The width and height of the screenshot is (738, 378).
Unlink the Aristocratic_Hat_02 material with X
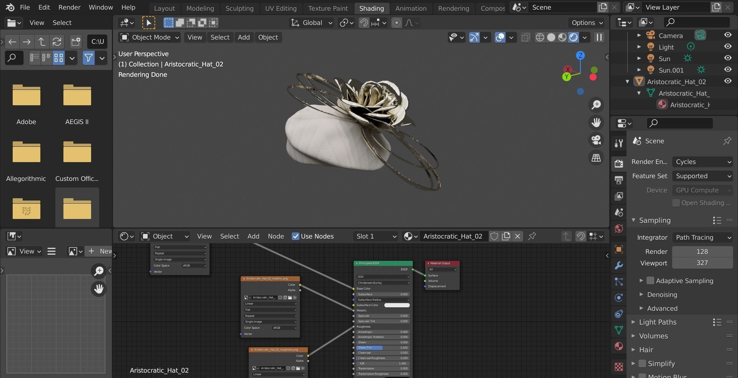coord(517,236)
